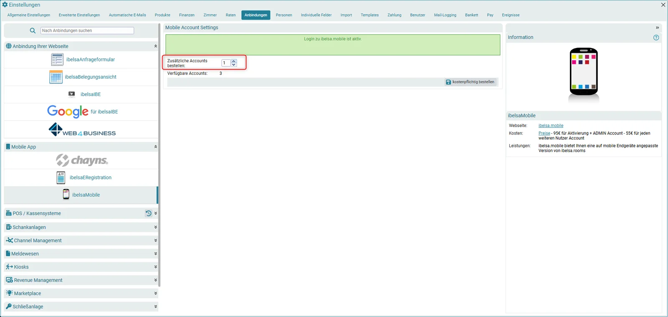The height and width of the screenshot is (317, 668).
Task: Select ibelsaMobile in the Mobile App list
Action: (x=81, y=195)
